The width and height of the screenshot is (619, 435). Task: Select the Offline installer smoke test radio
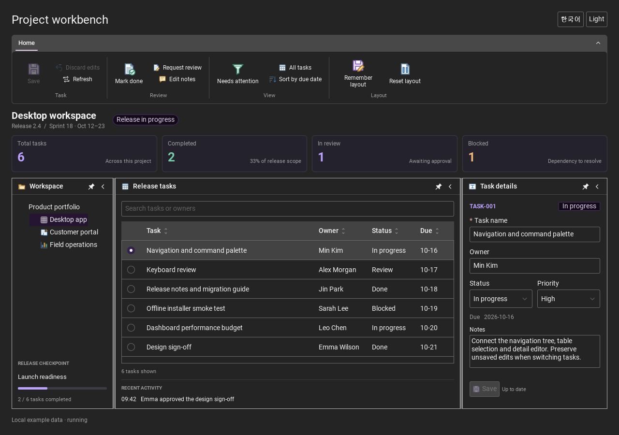131,308
